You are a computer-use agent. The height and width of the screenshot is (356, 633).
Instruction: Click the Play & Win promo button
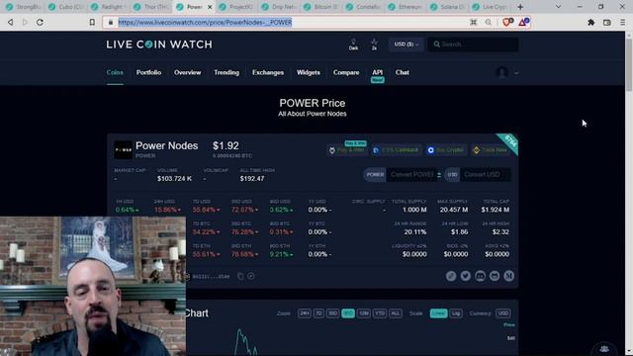pos(347,149)
